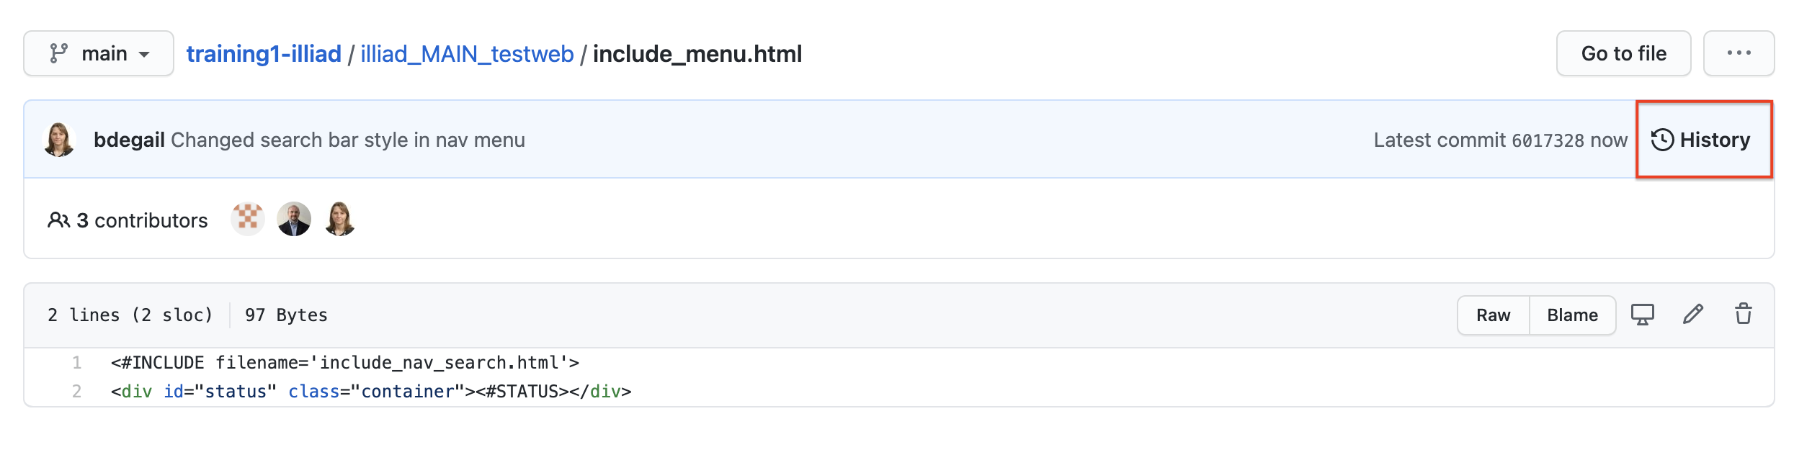Open file in GitHub Desktop icon

point(1643,315)
